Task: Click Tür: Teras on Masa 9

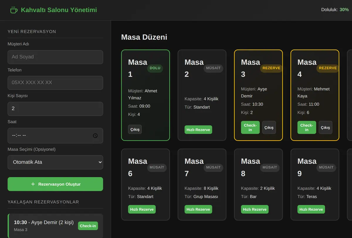Action: coord(307,197)
